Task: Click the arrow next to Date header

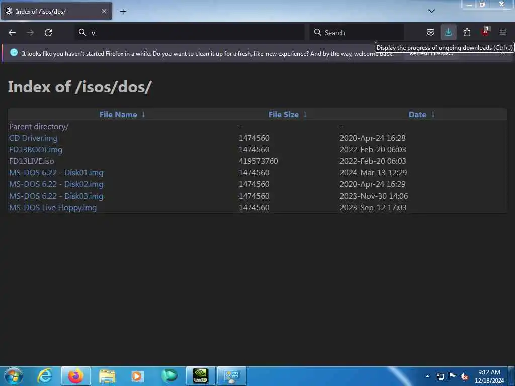Action: [433, 114]
